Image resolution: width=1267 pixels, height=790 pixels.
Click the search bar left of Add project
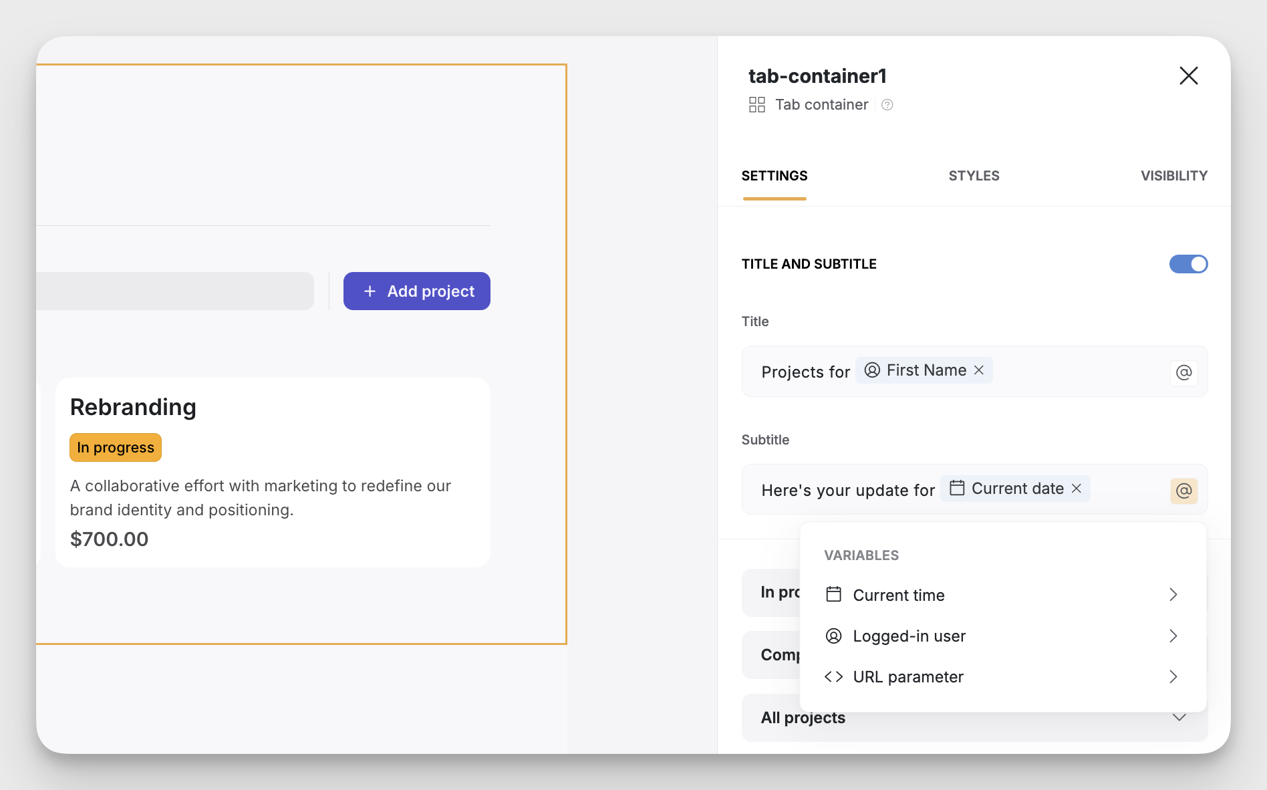tap(175, 291)
